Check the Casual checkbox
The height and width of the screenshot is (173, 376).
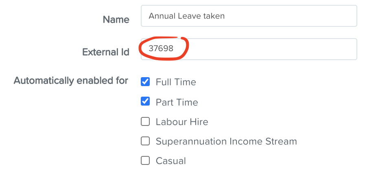coord(145,160)
